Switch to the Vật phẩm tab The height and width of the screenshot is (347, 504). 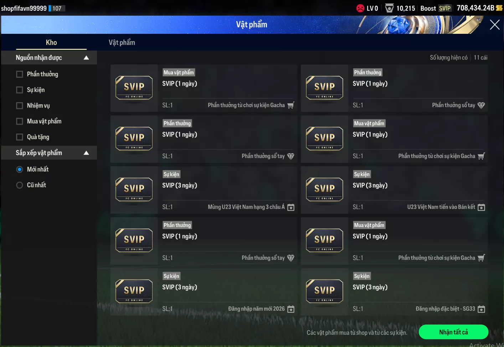click(122, 42)
